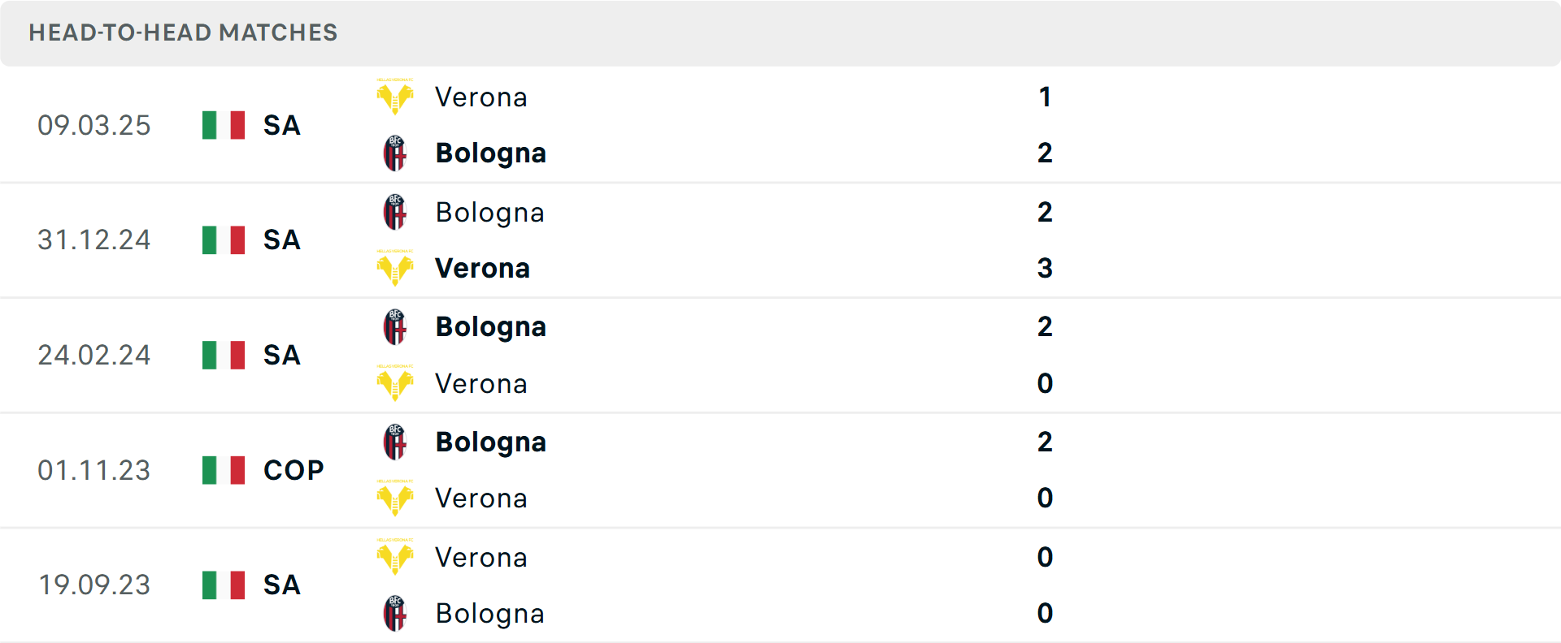Open match dated 24.02.24
This screenshot has height=643, width=1561.
click(x=94, y=356)
